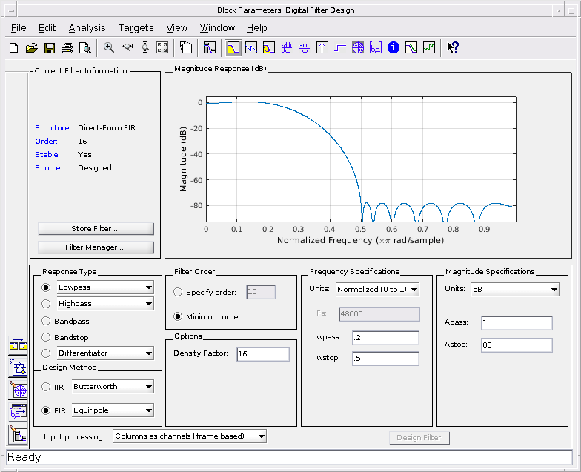Select the IIR design method
The width and height of the screenshot is (581, 472).
(47, 387)
